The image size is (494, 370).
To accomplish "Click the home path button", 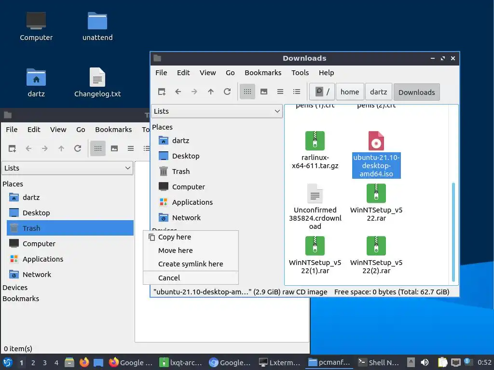I will (350, 92).
